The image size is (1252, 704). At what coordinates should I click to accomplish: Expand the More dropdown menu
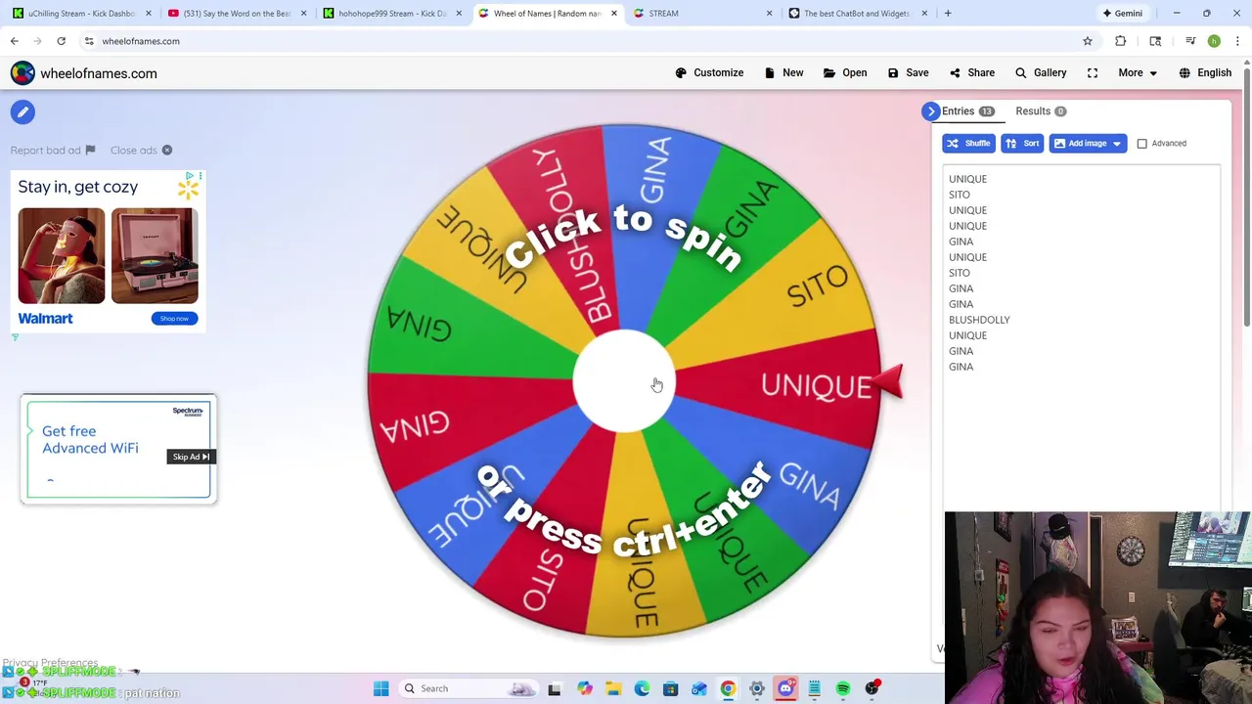coord(1139,72)
